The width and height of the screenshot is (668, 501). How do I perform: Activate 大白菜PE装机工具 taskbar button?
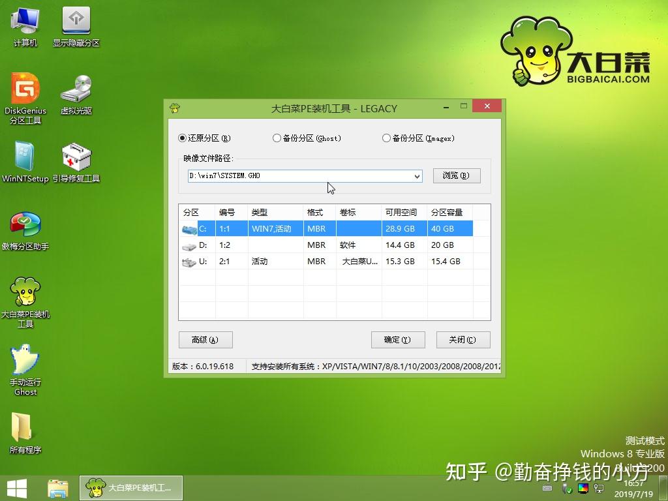(130, 488)
